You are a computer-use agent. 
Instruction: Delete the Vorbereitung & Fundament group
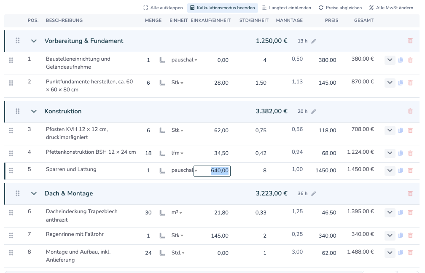point(410,41)
